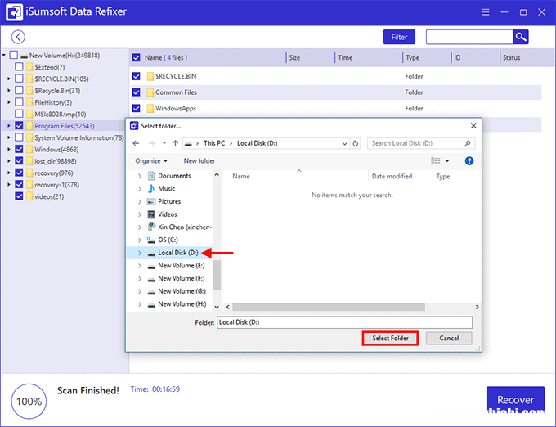Sort dialog list by Name
The height and width of the screenshot is (427, 556).
click(x=241, y=176)
